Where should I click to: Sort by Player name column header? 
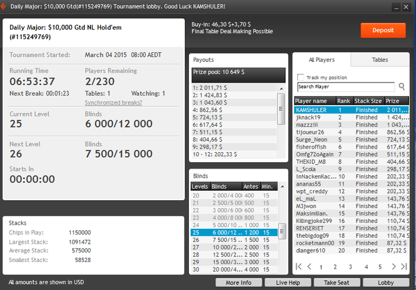[315, 101]
